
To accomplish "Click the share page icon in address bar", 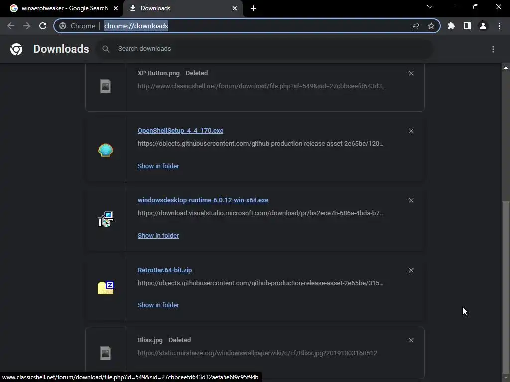I will pos(415,26).
